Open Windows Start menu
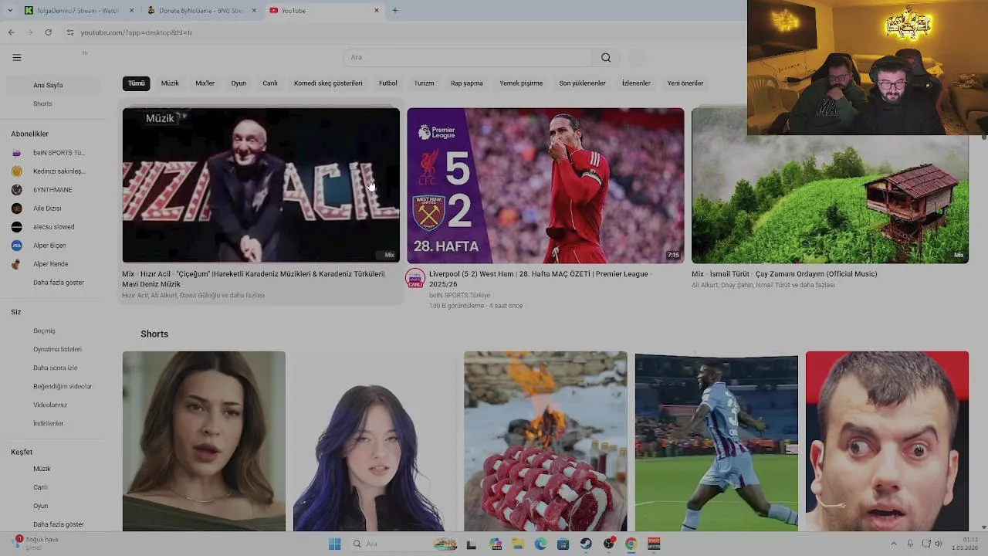 click(334, 544)
